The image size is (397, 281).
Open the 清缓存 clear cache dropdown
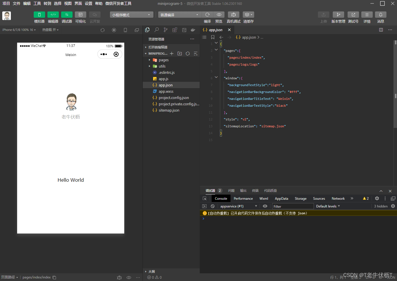[248, 15]
